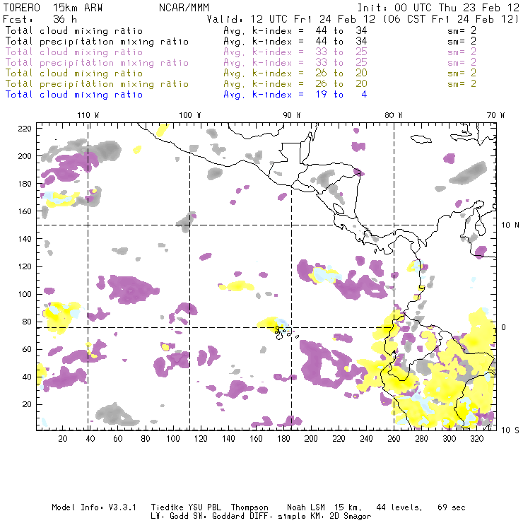Click the blue "19 to 4" k-index range

click(341, 95)
